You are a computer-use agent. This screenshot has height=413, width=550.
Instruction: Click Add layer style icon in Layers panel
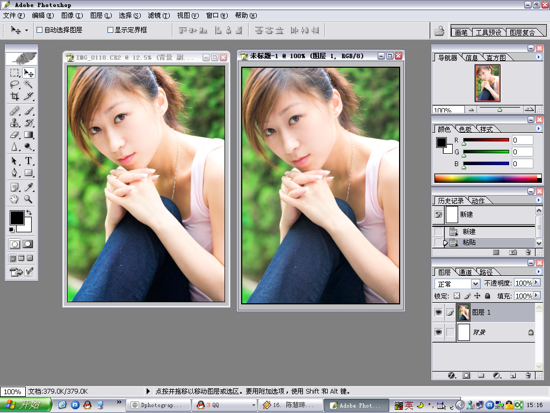coord(452,375)
